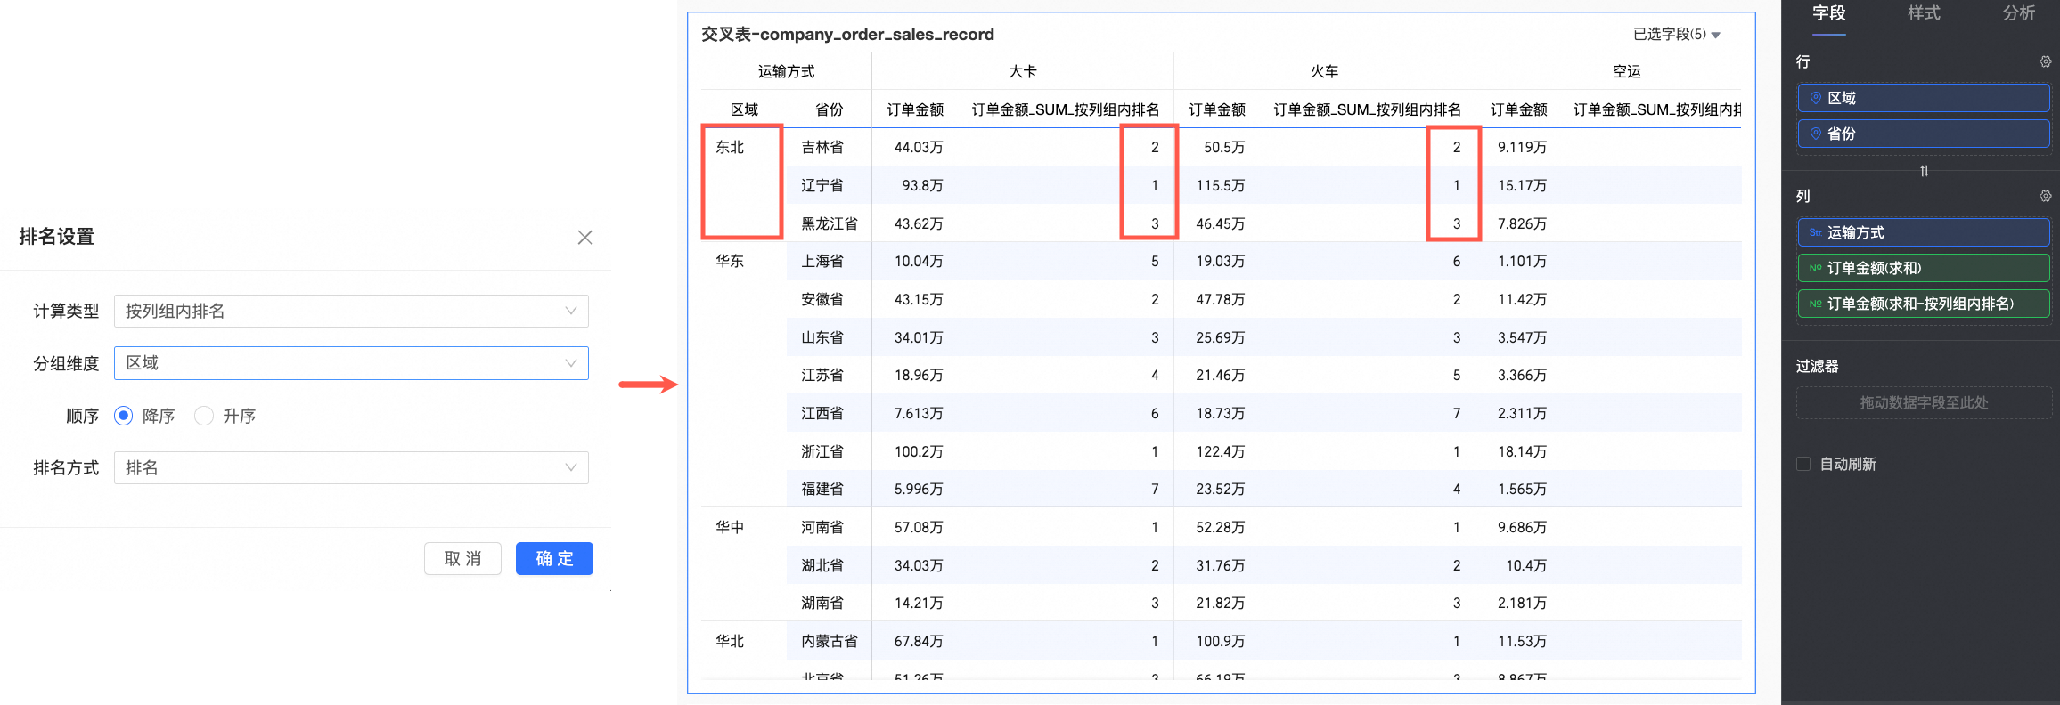Click the 火车 column group header
The width and height of the screenshot is (2060, 705).
click(1324, 71)
